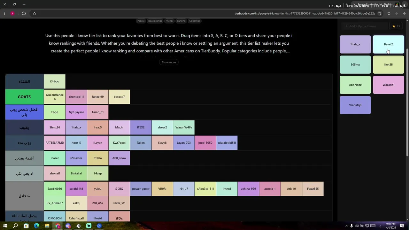Image resolution: width=409 pixels, height=230 pixels.
Task: Click the i2master item
Action: [76, 158]
